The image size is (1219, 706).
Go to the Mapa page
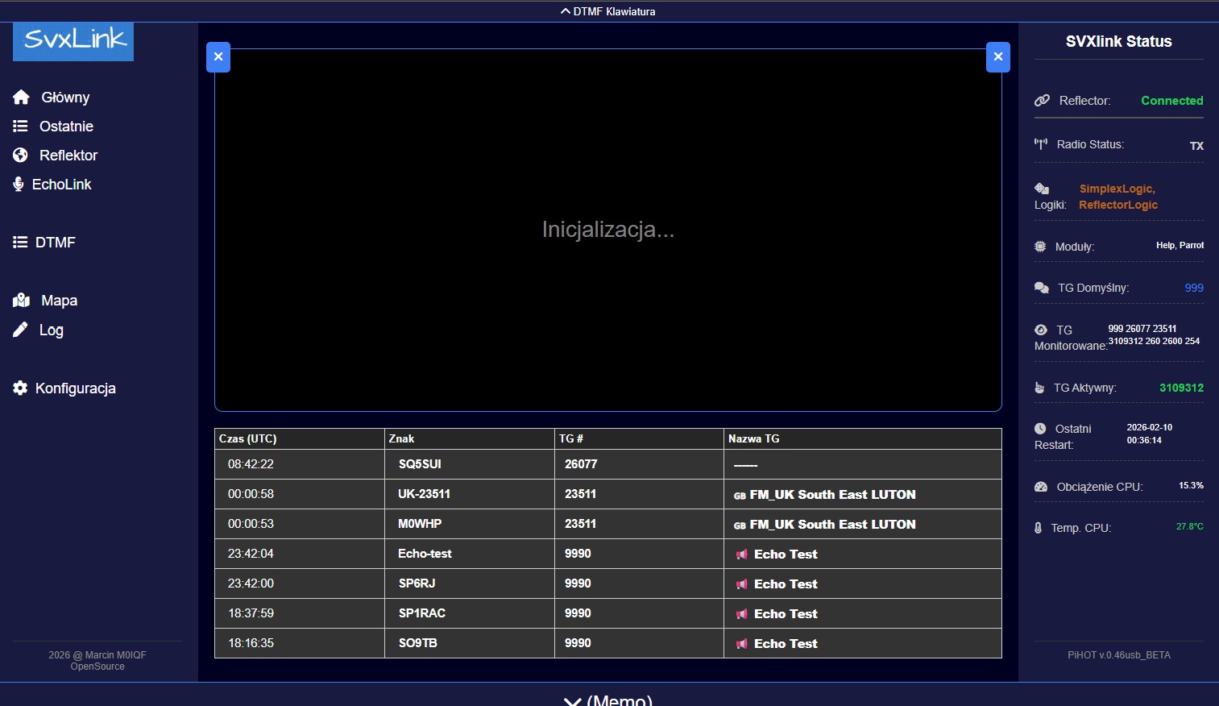click(x=59, y=301)
